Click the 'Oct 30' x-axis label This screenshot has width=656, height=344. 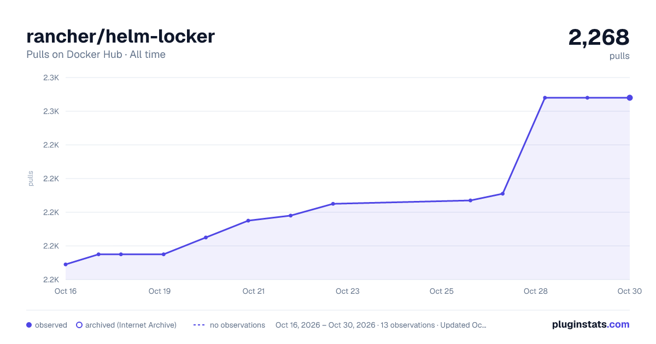coord(629,291)
